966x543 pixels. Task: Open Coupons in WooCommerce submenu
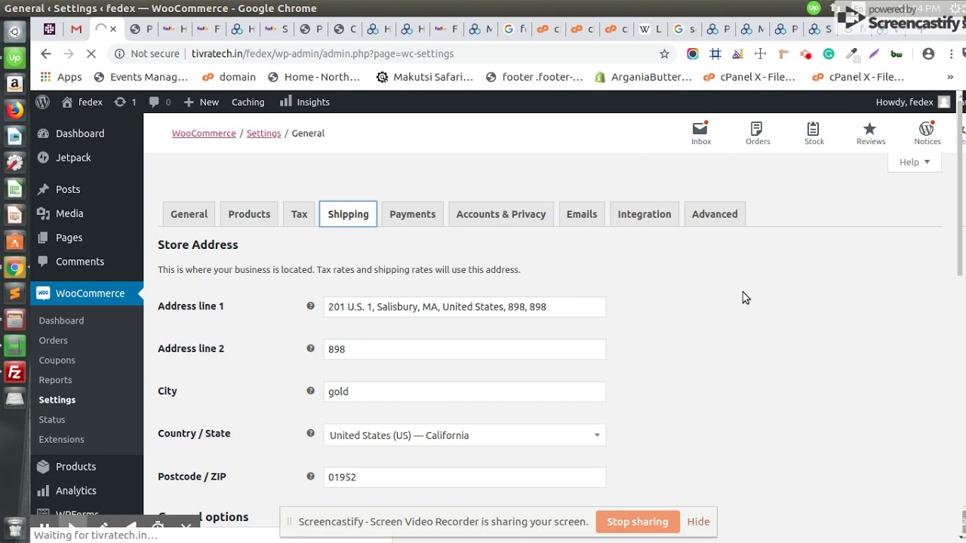pos(57,360)
